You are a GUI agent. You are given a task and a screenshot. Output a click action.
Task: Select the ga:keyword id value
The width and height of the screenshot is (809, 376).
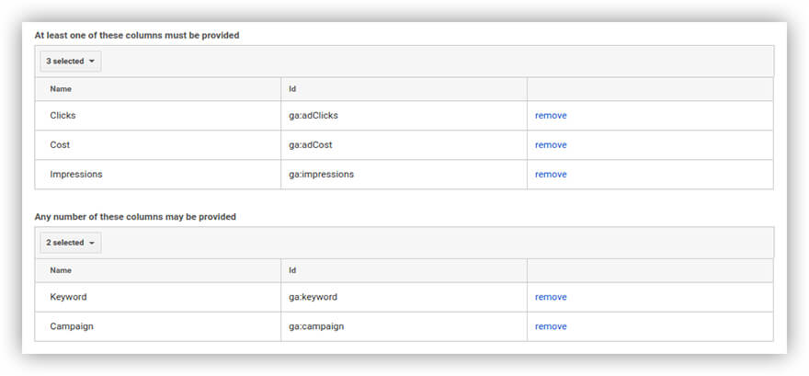[x=313, y=297]
